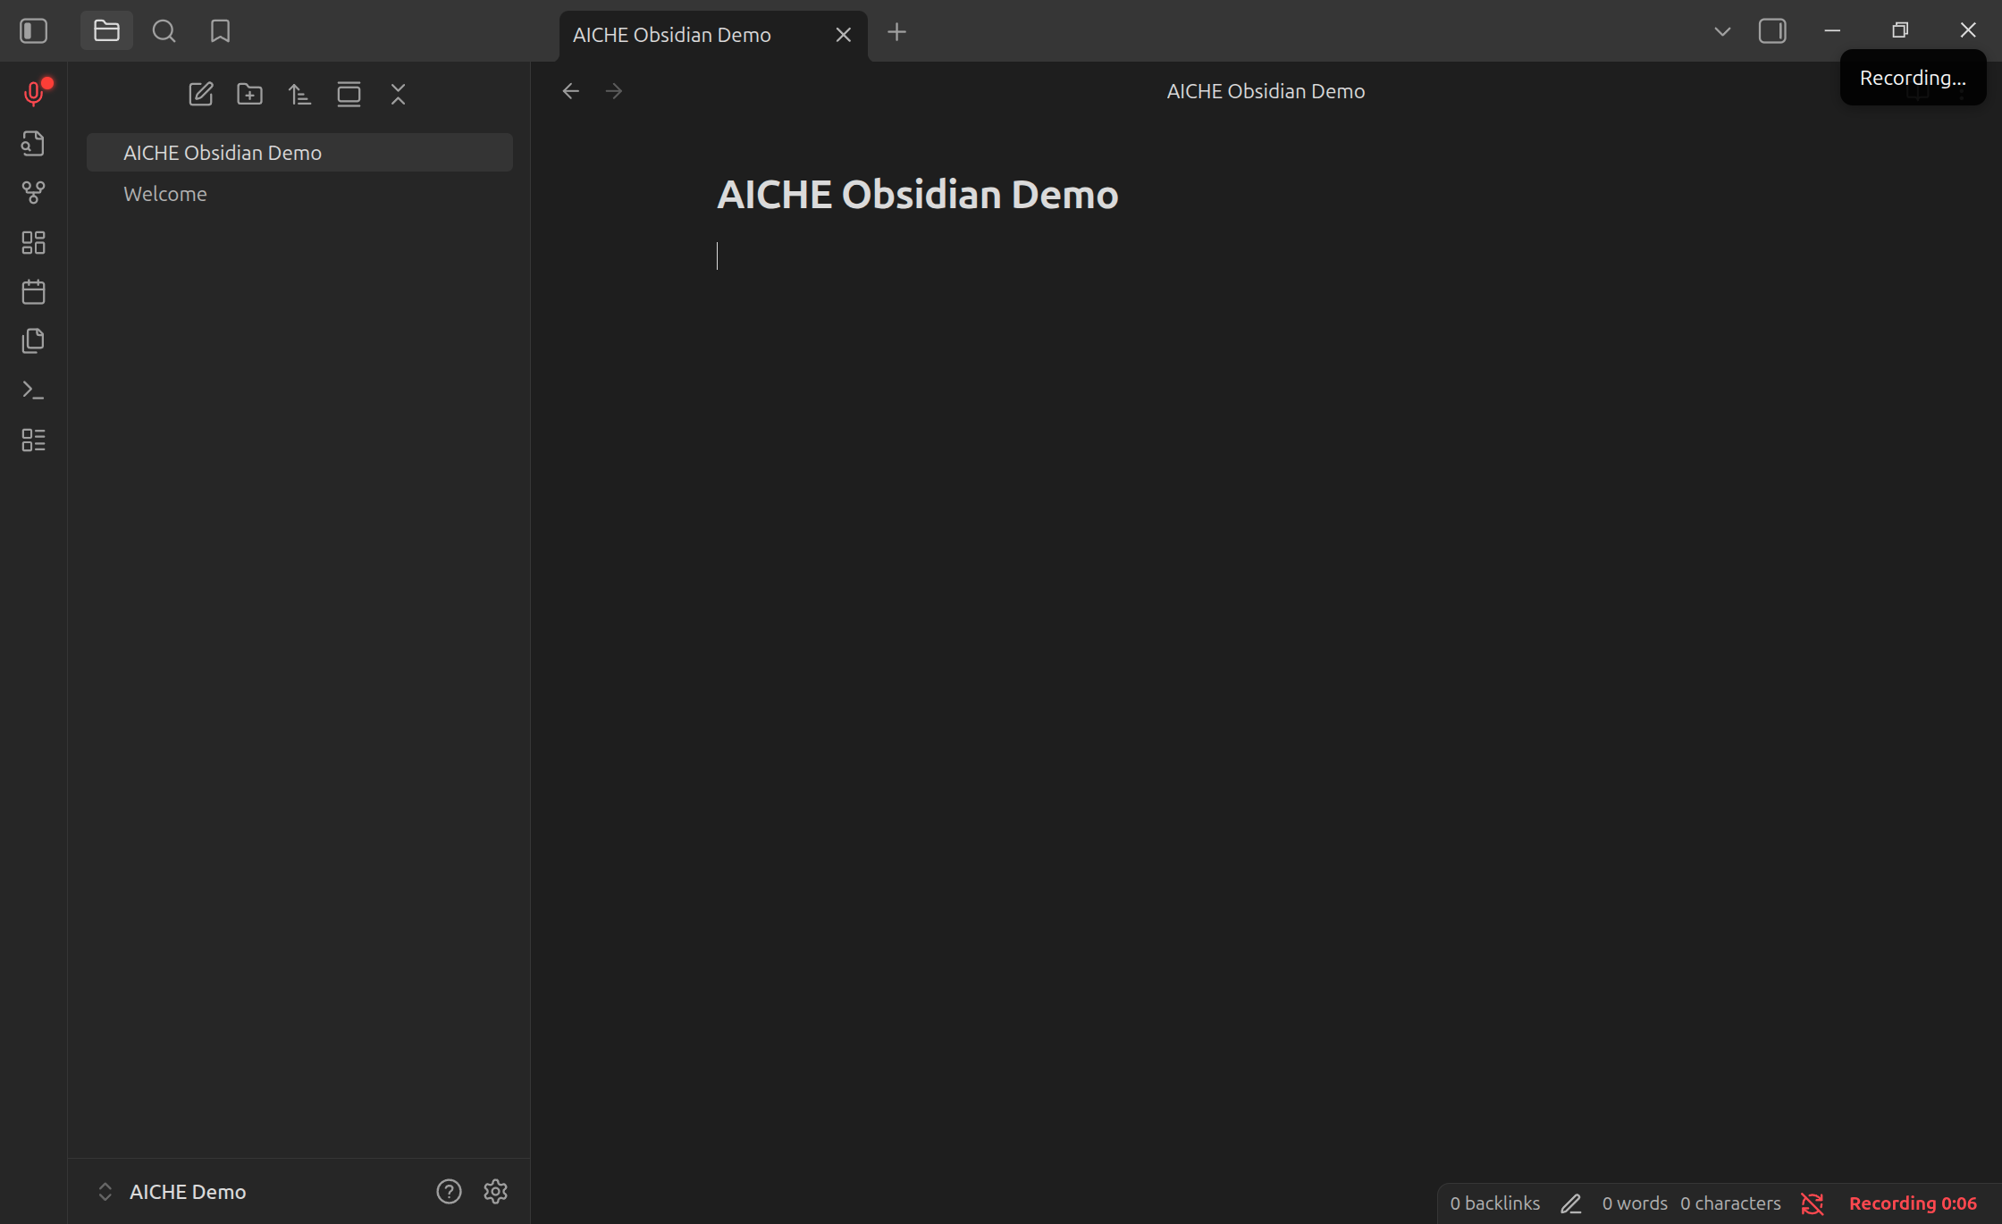2002x1224 pixels.
Task: Create a new folder in the file explorer
Action: click(x=250, y=94)
